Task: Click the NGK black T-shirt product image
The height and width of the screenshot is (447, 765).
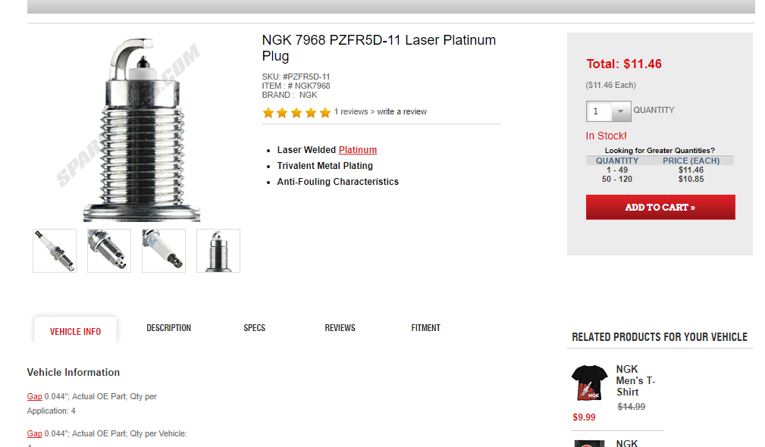Action: tap(589, 383)
